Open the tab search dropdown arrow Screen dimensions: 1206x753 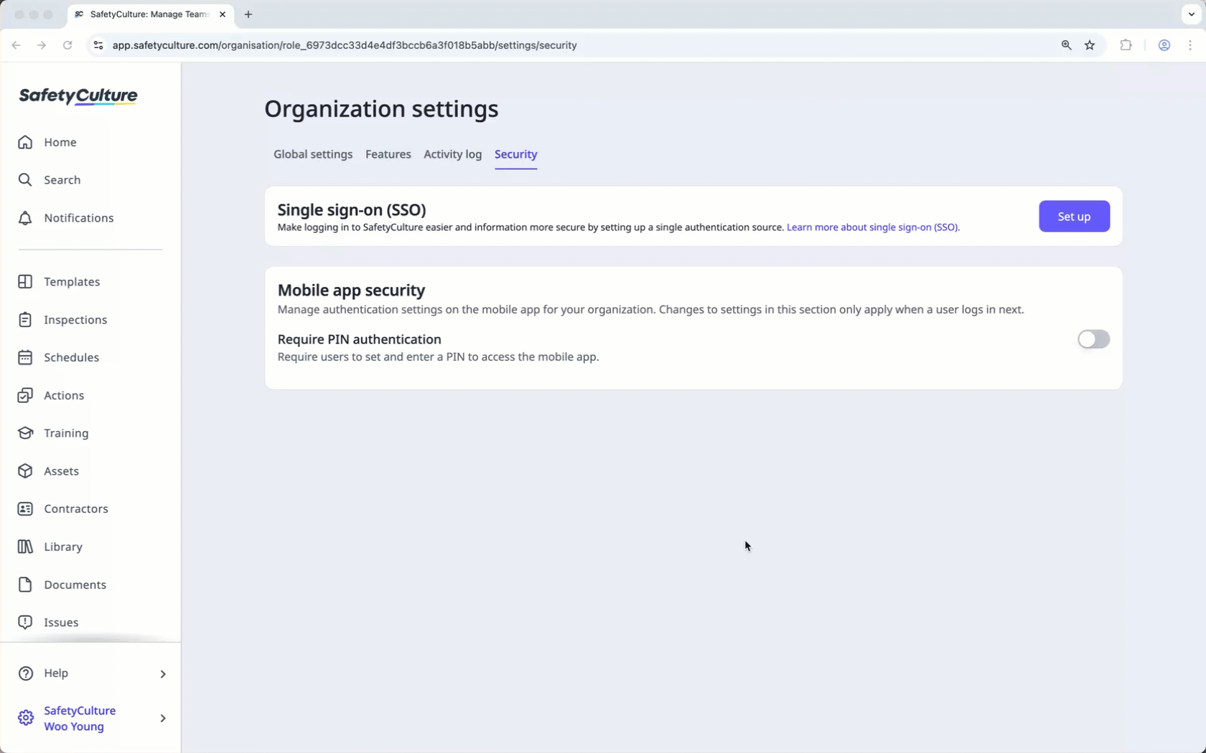1191,14
